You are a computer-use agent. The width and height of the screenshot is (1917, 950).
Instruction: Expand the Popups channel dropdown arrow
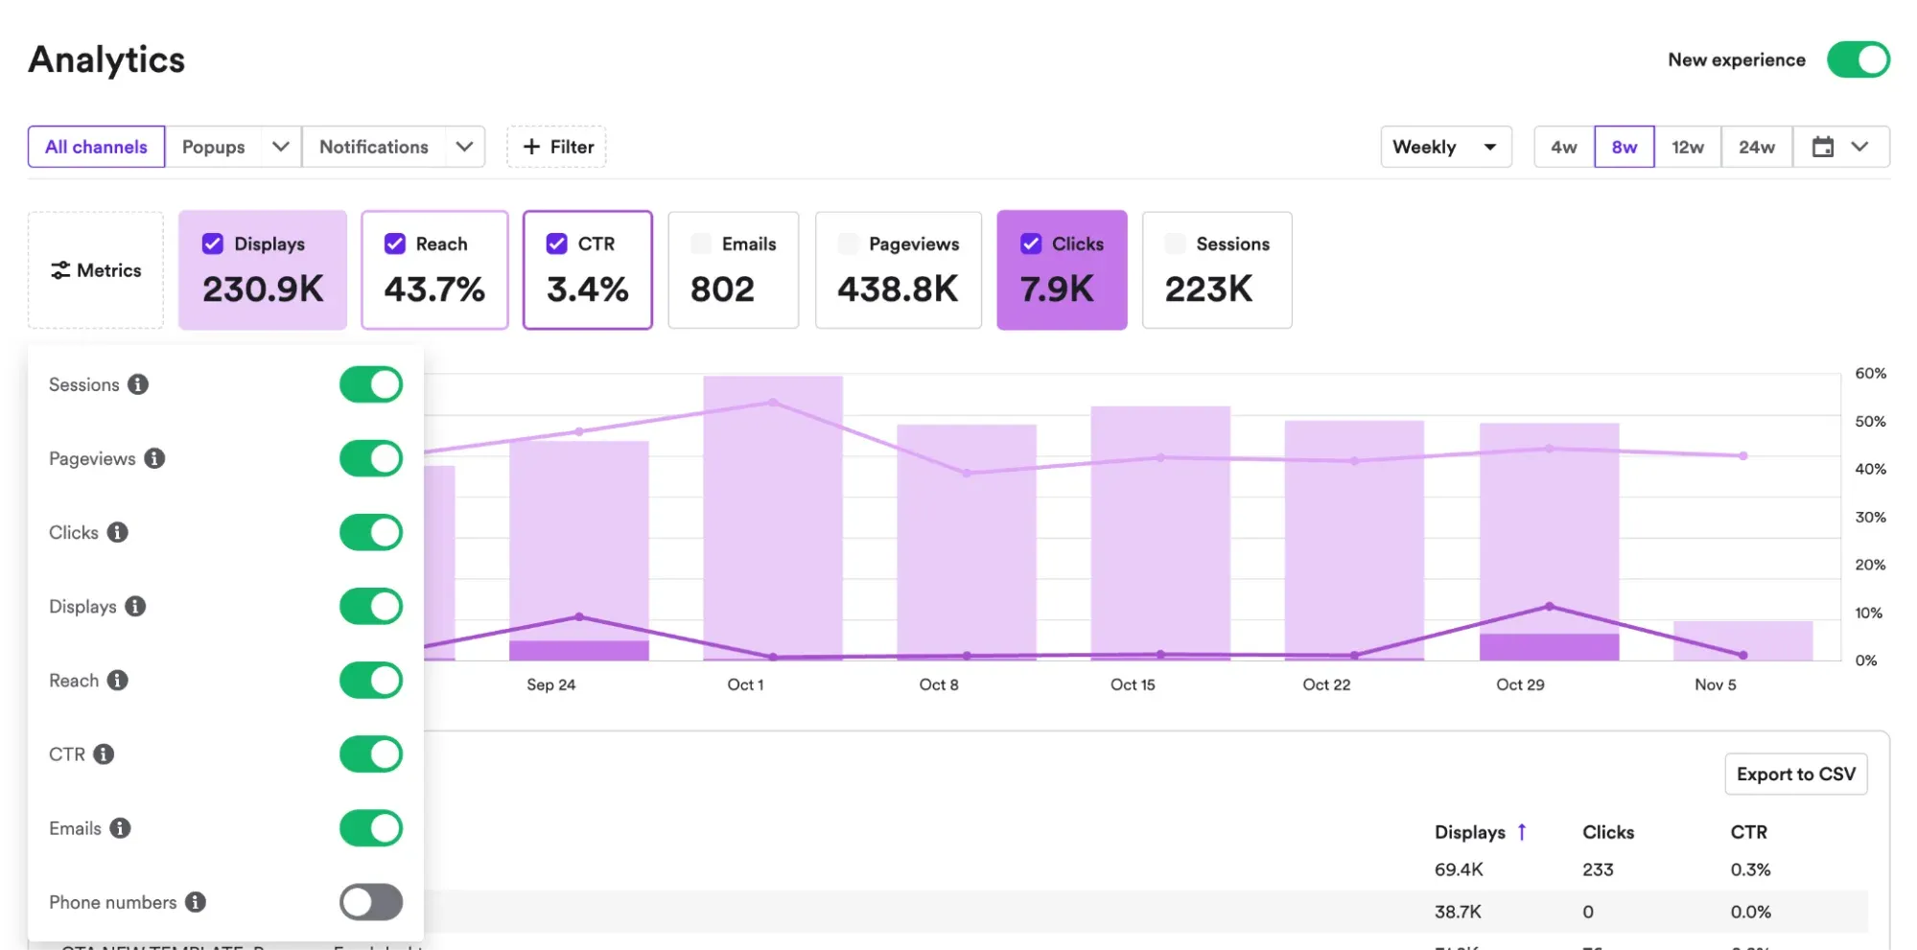pyautogui.click(x=281, y=147)
